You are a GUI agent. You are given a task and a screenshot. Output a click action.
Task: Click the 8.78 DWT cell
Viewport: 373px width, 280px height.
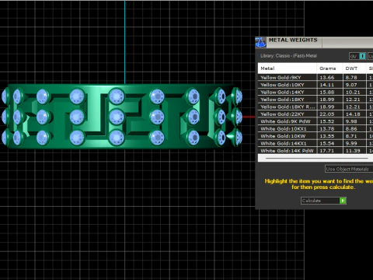point(354,78)
